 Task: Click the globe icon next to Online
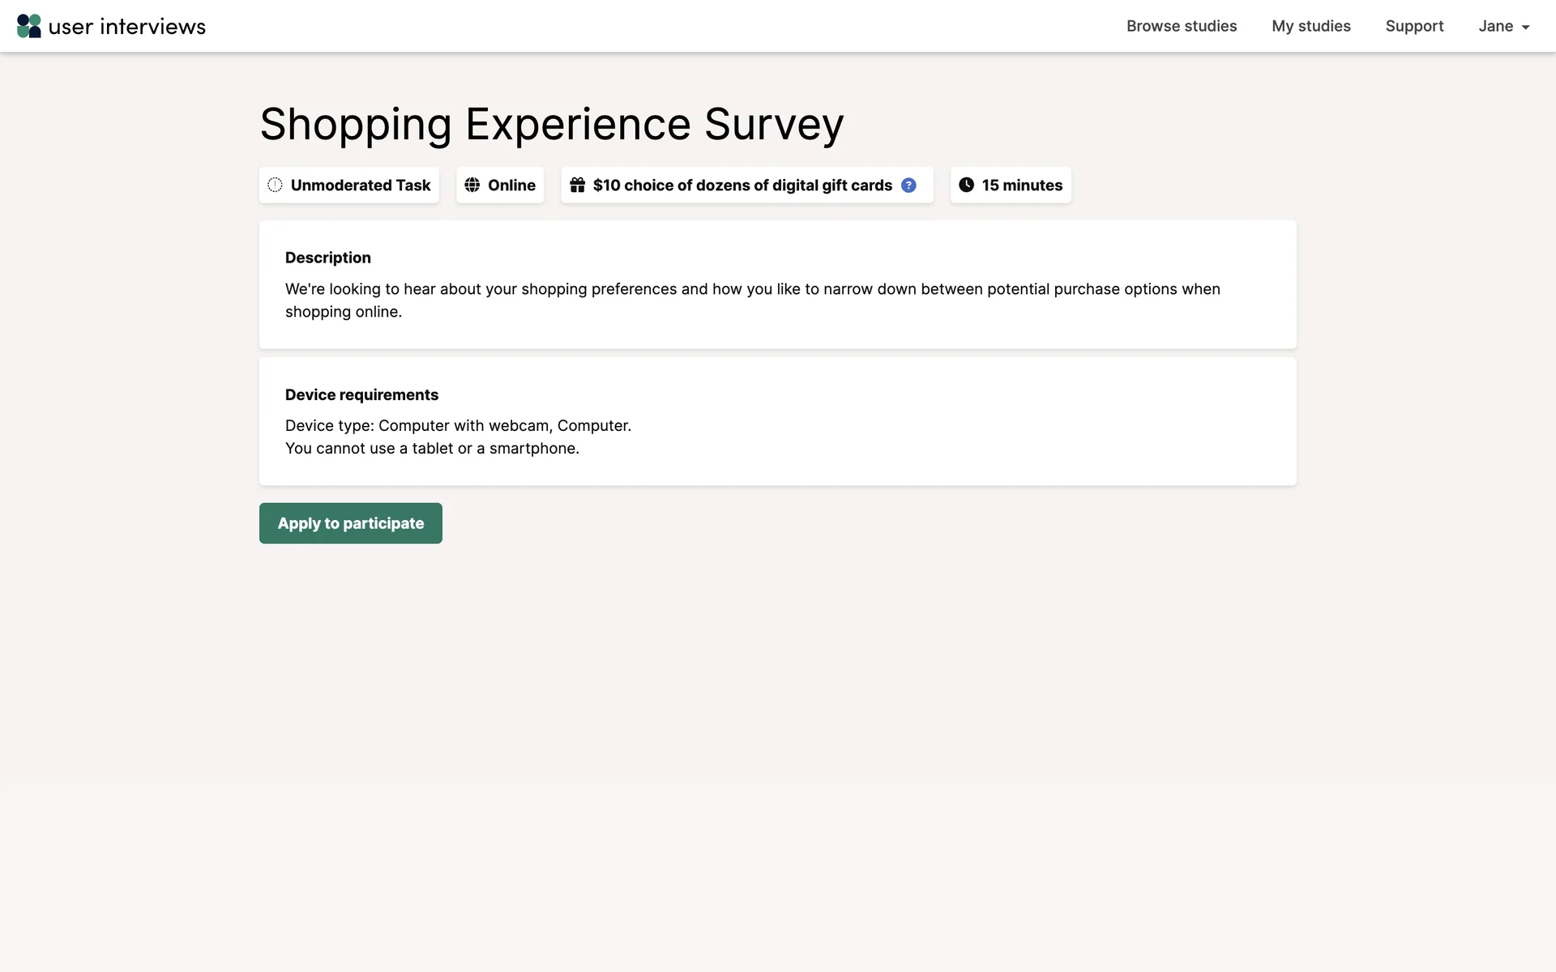472,185
